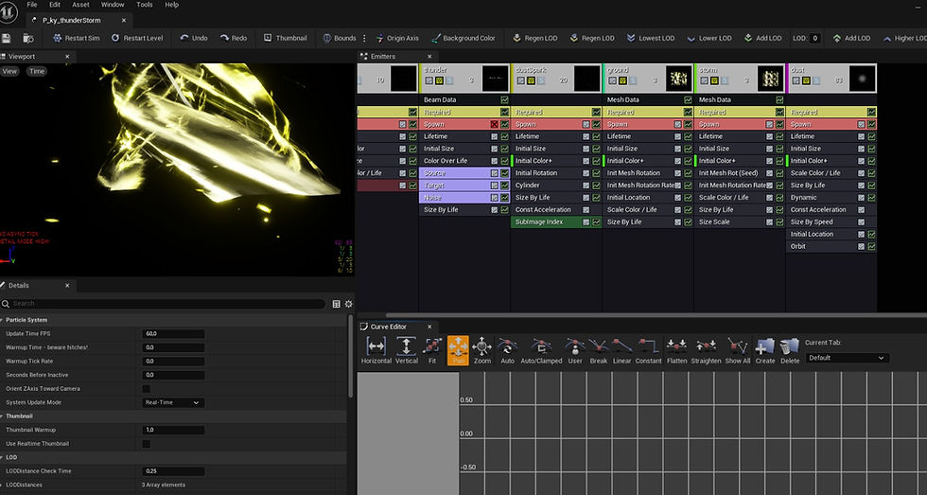Open the Help menu

click(x=171, y=4)
